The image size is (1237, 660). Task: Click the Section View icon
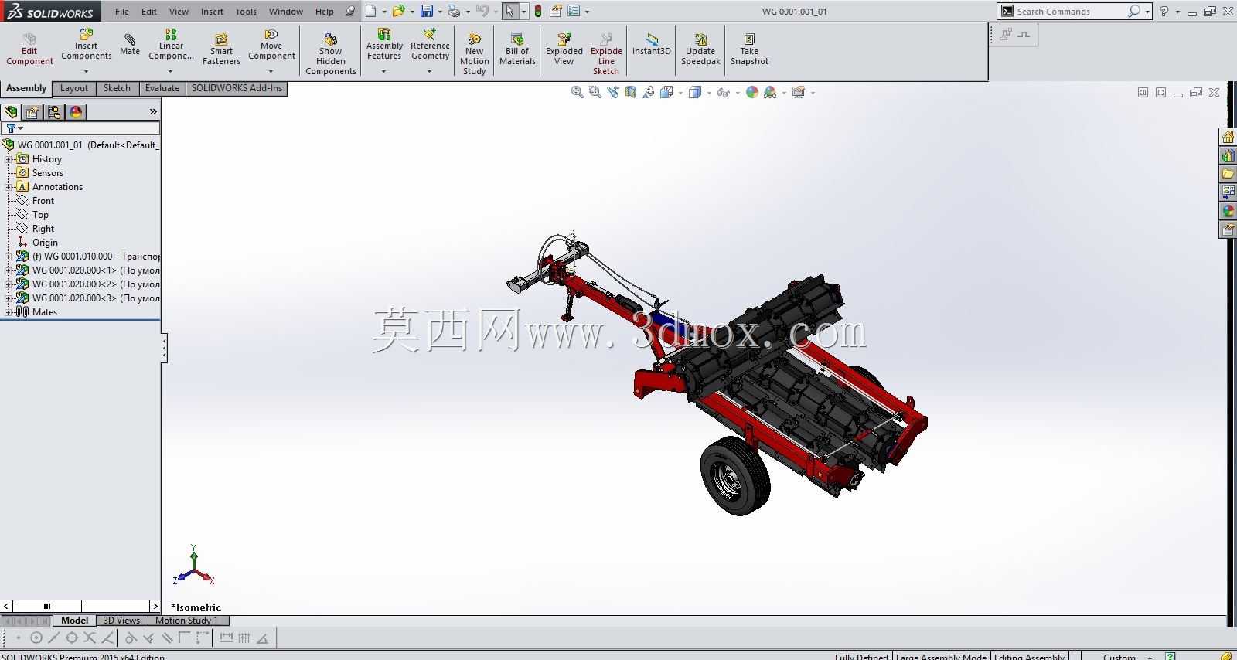pos(631,92)
